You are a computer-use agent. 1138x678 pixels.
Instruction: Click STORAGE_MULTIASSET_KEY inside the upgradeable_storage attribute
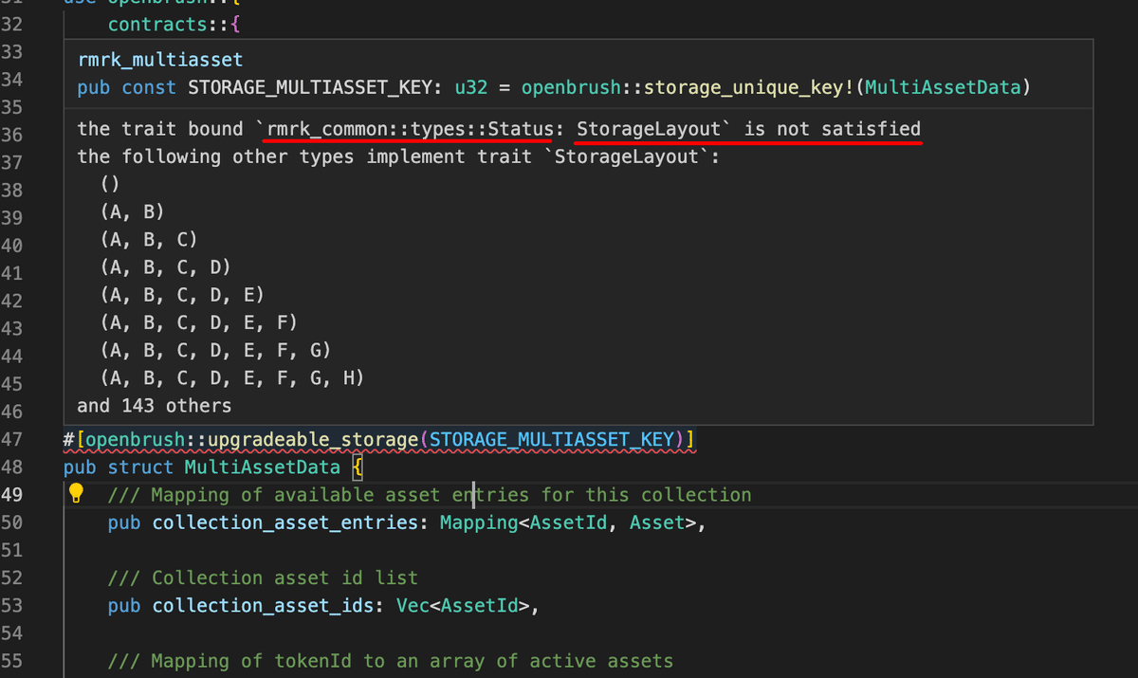point(552,439)
